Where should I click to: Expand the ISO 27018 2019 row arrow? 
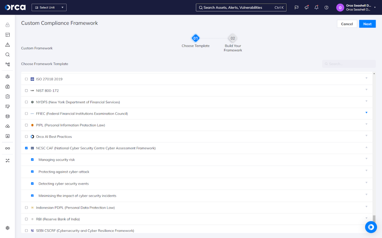366,78
